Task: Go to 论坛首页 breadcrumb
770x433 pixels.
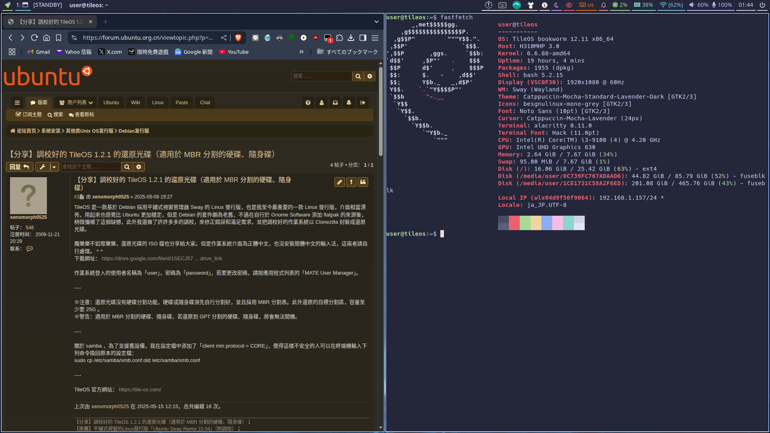Action: pyautogui.click(x=23, y=131)
